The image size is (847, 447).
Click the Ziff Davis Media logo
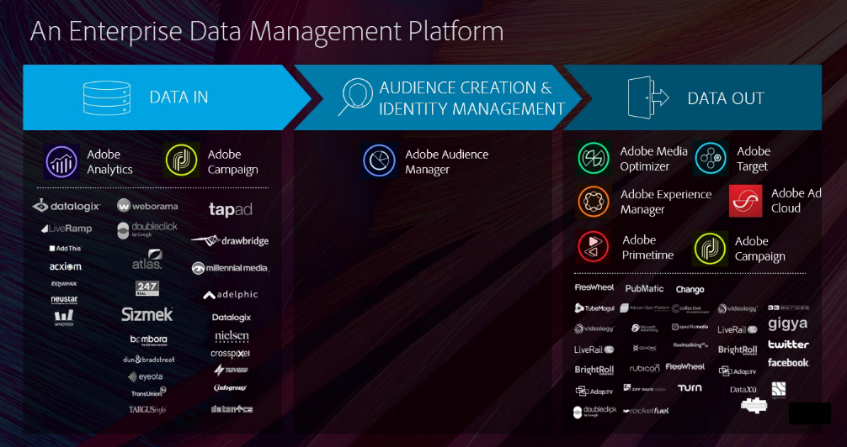645,388
